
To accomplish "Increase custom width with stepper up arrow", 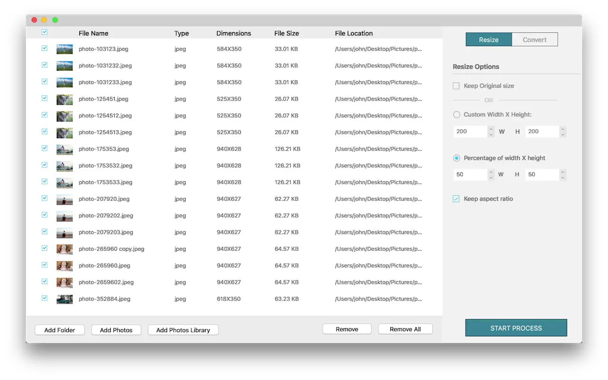I will click(491, 129).
